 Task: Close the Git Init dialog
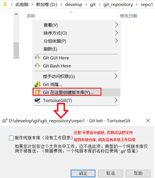[148, 121]
